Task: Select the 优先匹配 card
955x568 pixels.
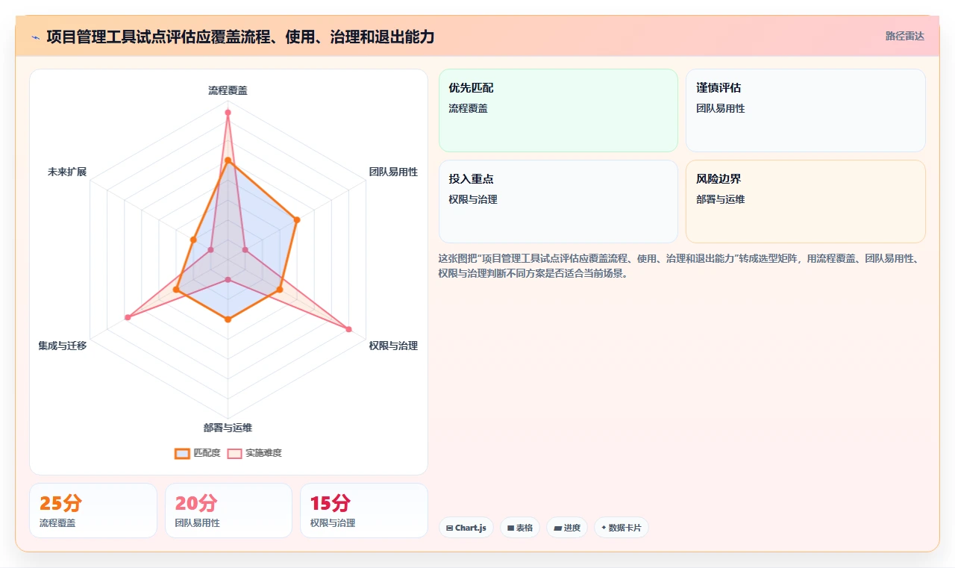Action: [558, 110]
